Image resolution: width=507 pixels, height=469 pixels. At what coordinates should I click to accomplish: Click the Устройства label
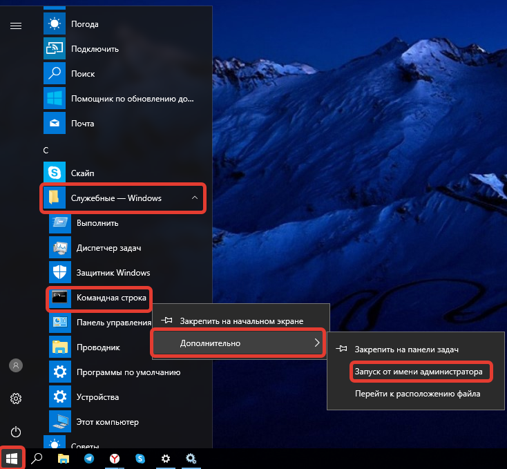(97, 397)
